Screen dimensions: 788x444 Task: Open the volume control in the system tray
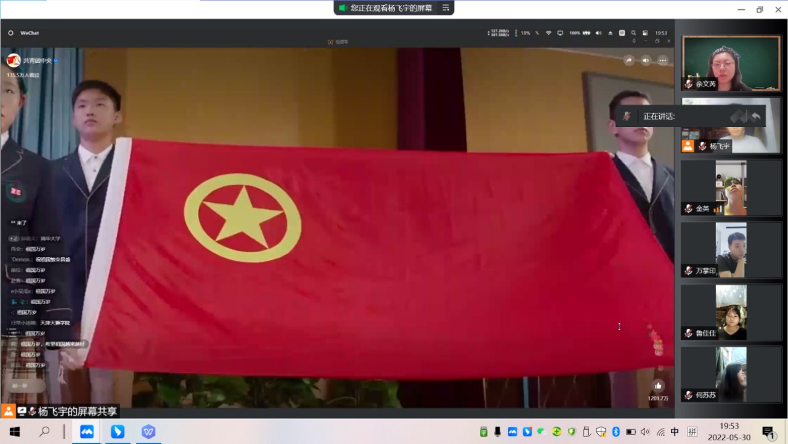click(x=645, y=432)
